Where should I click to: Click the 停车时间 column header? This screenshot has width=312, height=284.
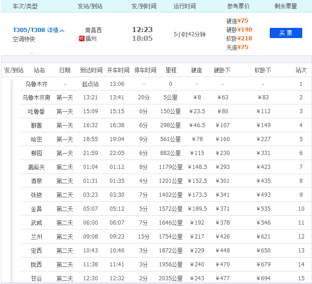coord(145,70)
